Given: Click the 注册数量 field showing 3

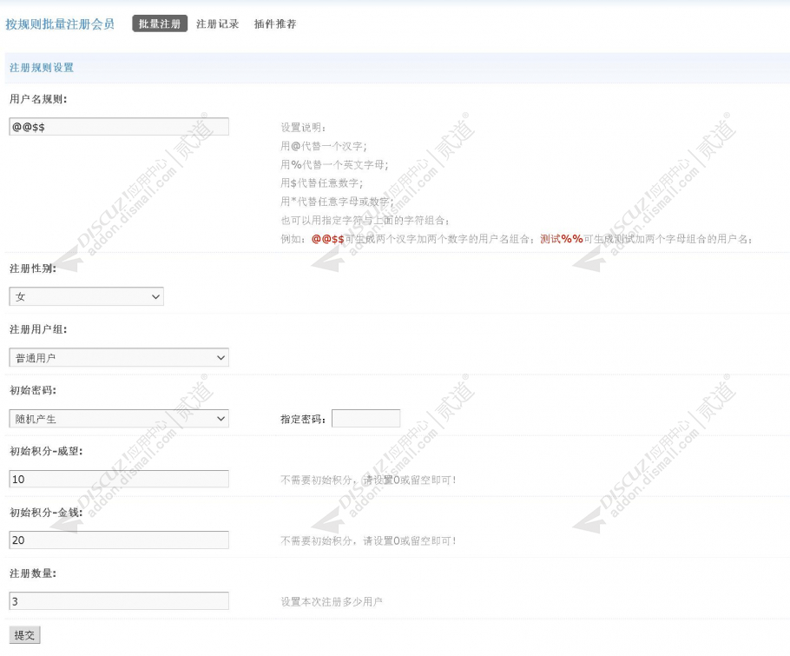Looking at the screenshot, I should click(x=119, y=600).
